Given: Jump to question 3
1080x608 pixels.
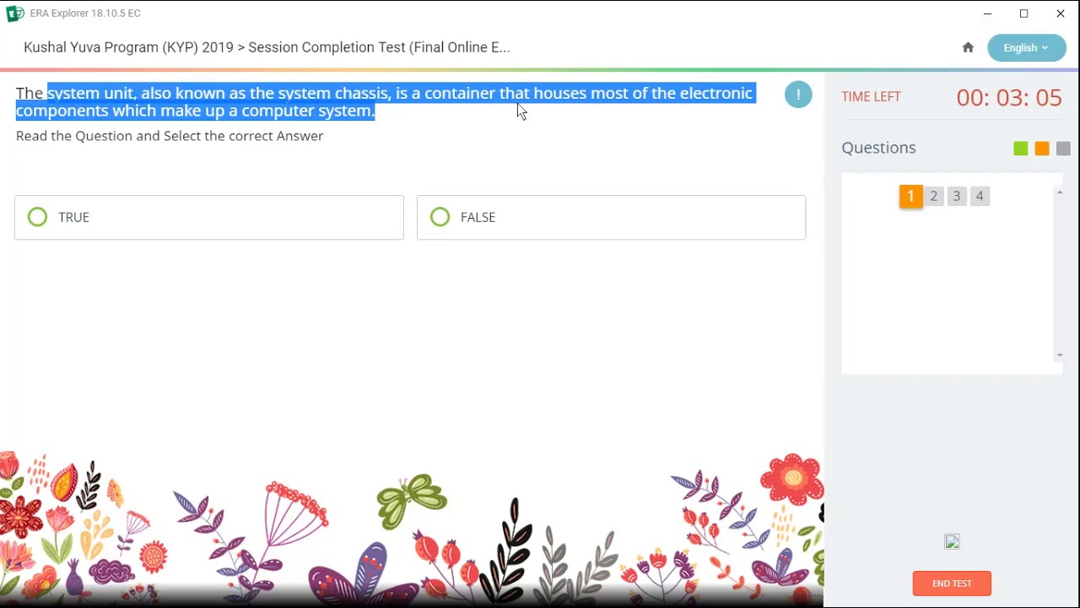Looking at the screenshot, I should (x=956, y=196).
